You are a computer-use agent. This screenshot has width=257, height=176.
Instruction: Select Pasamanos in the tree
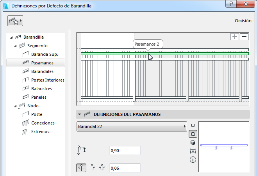point(42,63)
